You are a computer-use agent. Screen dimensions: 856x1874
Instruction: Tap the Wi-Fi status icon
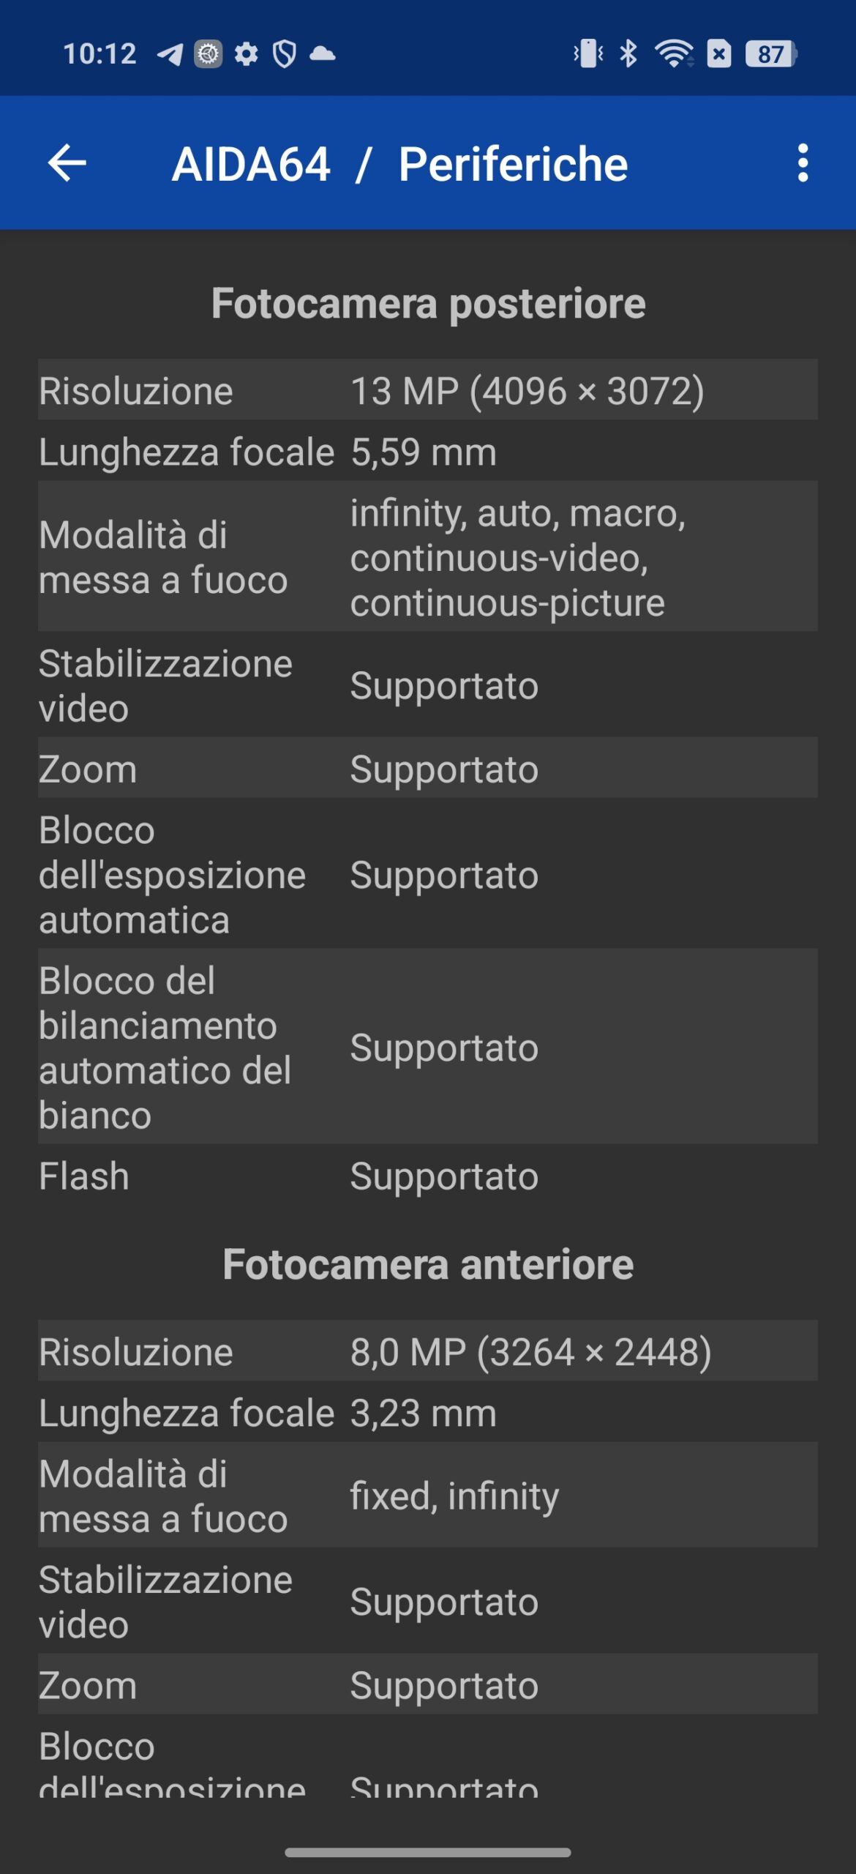674,53
